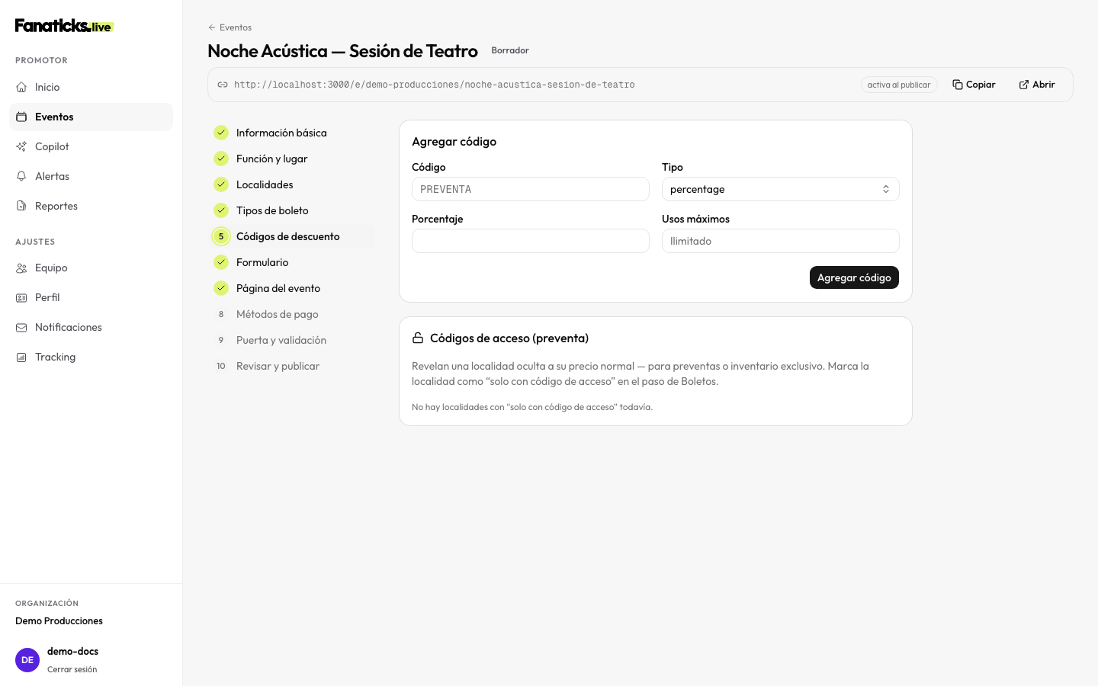Click the link icon beside event URL

[223, 85]
